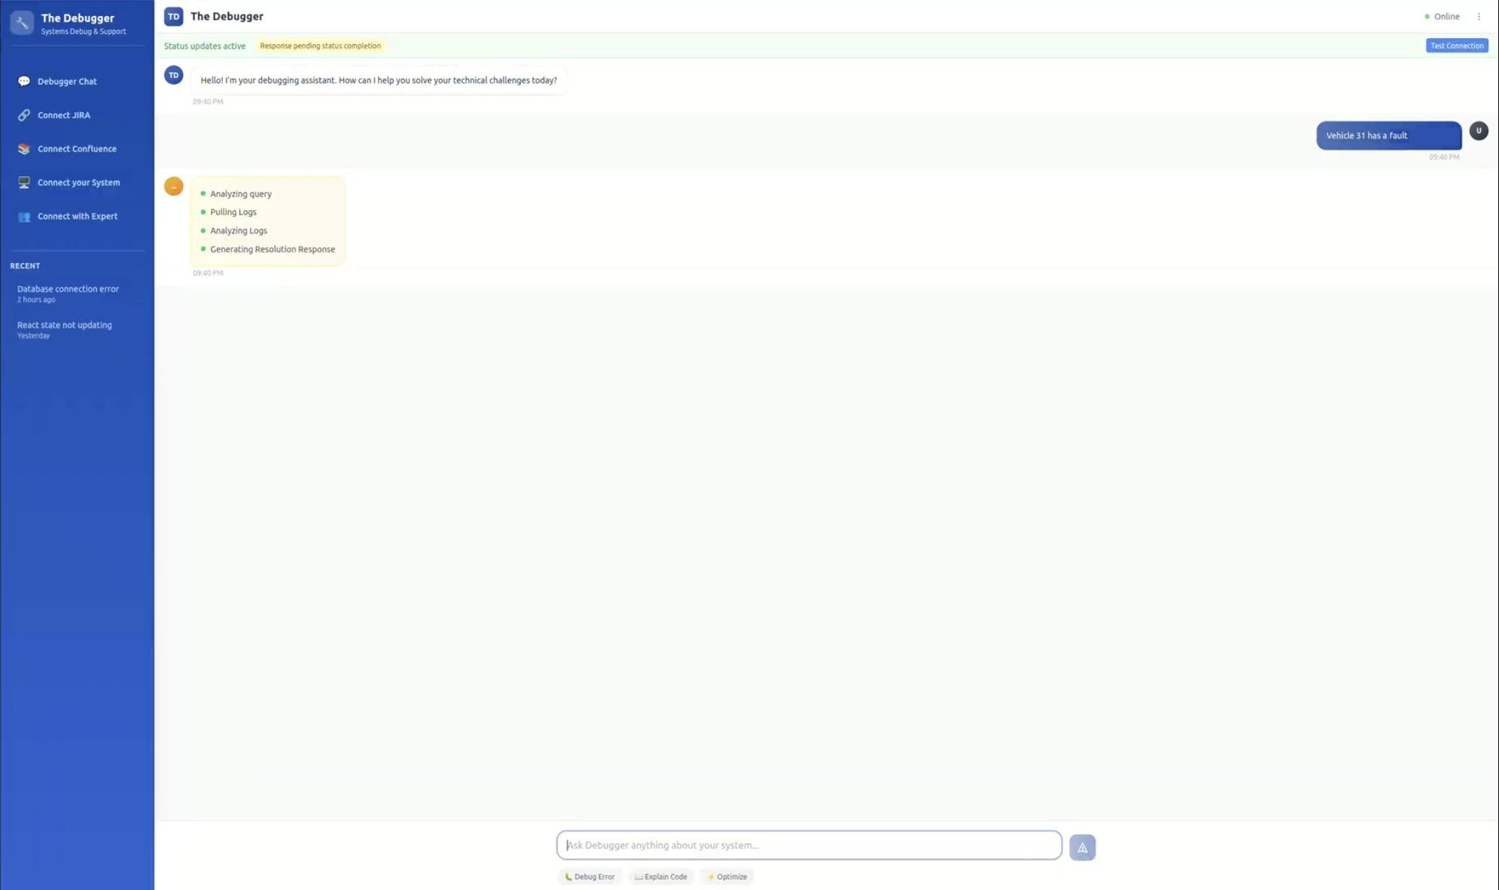Click the Debugger Chat speech bubble icon

pos(24,81)
